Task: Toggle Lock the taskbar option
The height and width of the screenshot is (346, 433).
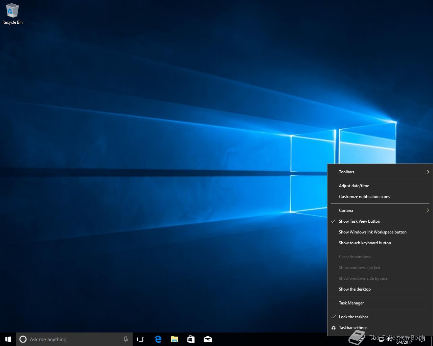Action: click(x=380, y=317)
